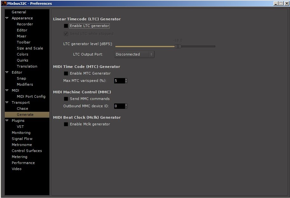Open the General preferences page

[x=19, y=12]
